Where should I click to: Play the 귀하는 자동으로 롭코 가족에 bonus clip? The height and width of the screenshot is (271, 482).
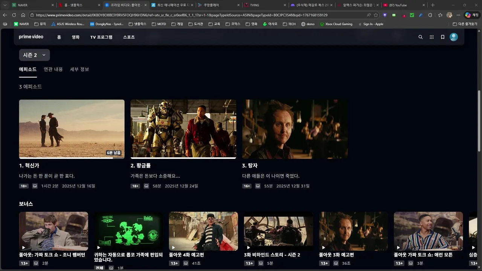point(128,231)
